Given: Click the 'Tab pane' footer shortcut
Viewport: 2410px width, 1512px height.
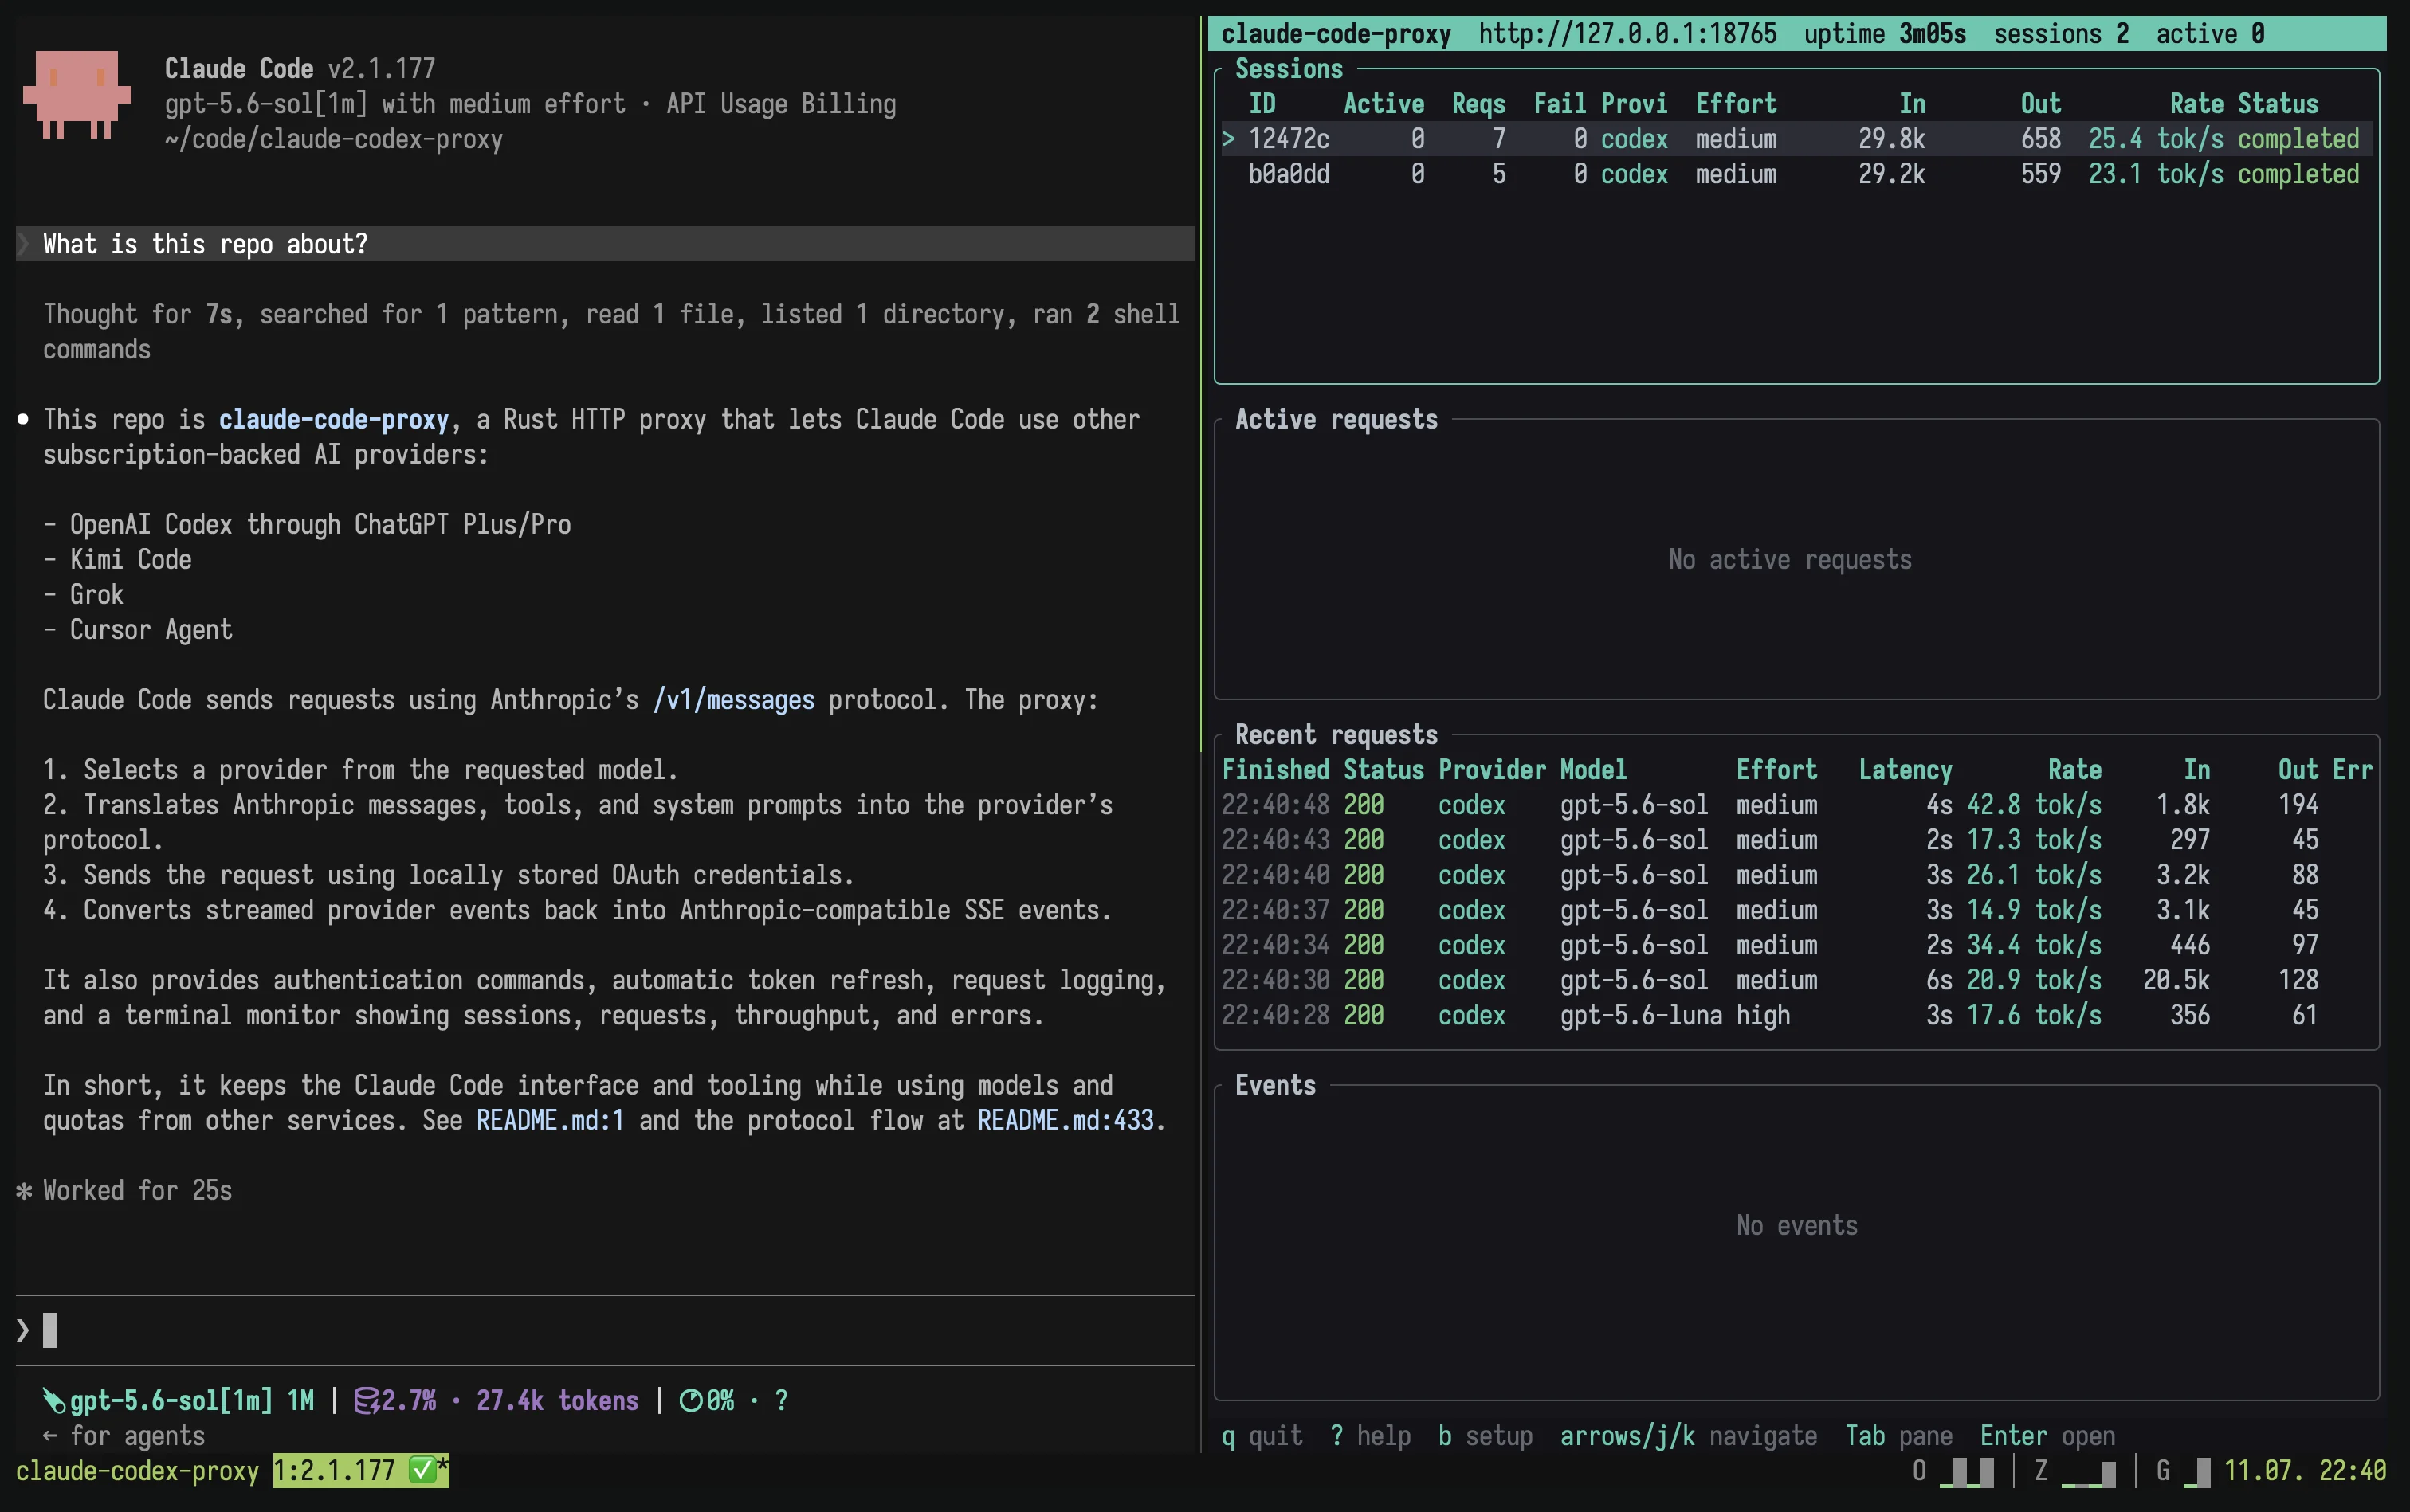Looking at the screenshot, I should (1899, 1436).
